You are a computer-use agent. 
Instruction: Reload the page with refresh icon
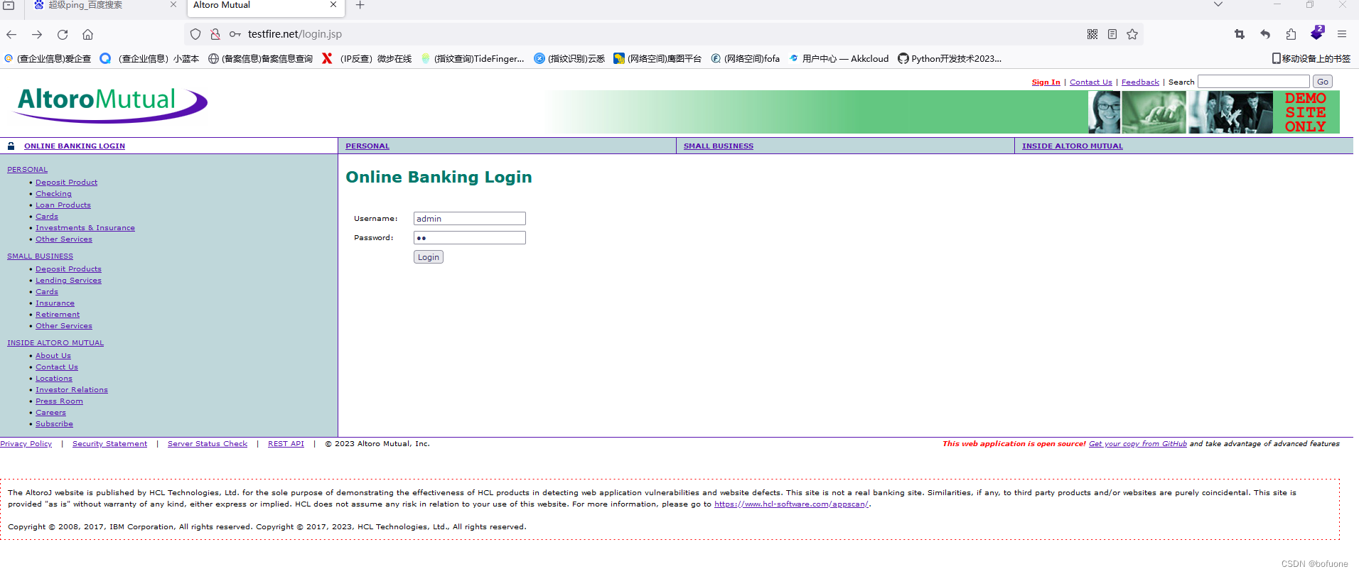click(63, 34)
